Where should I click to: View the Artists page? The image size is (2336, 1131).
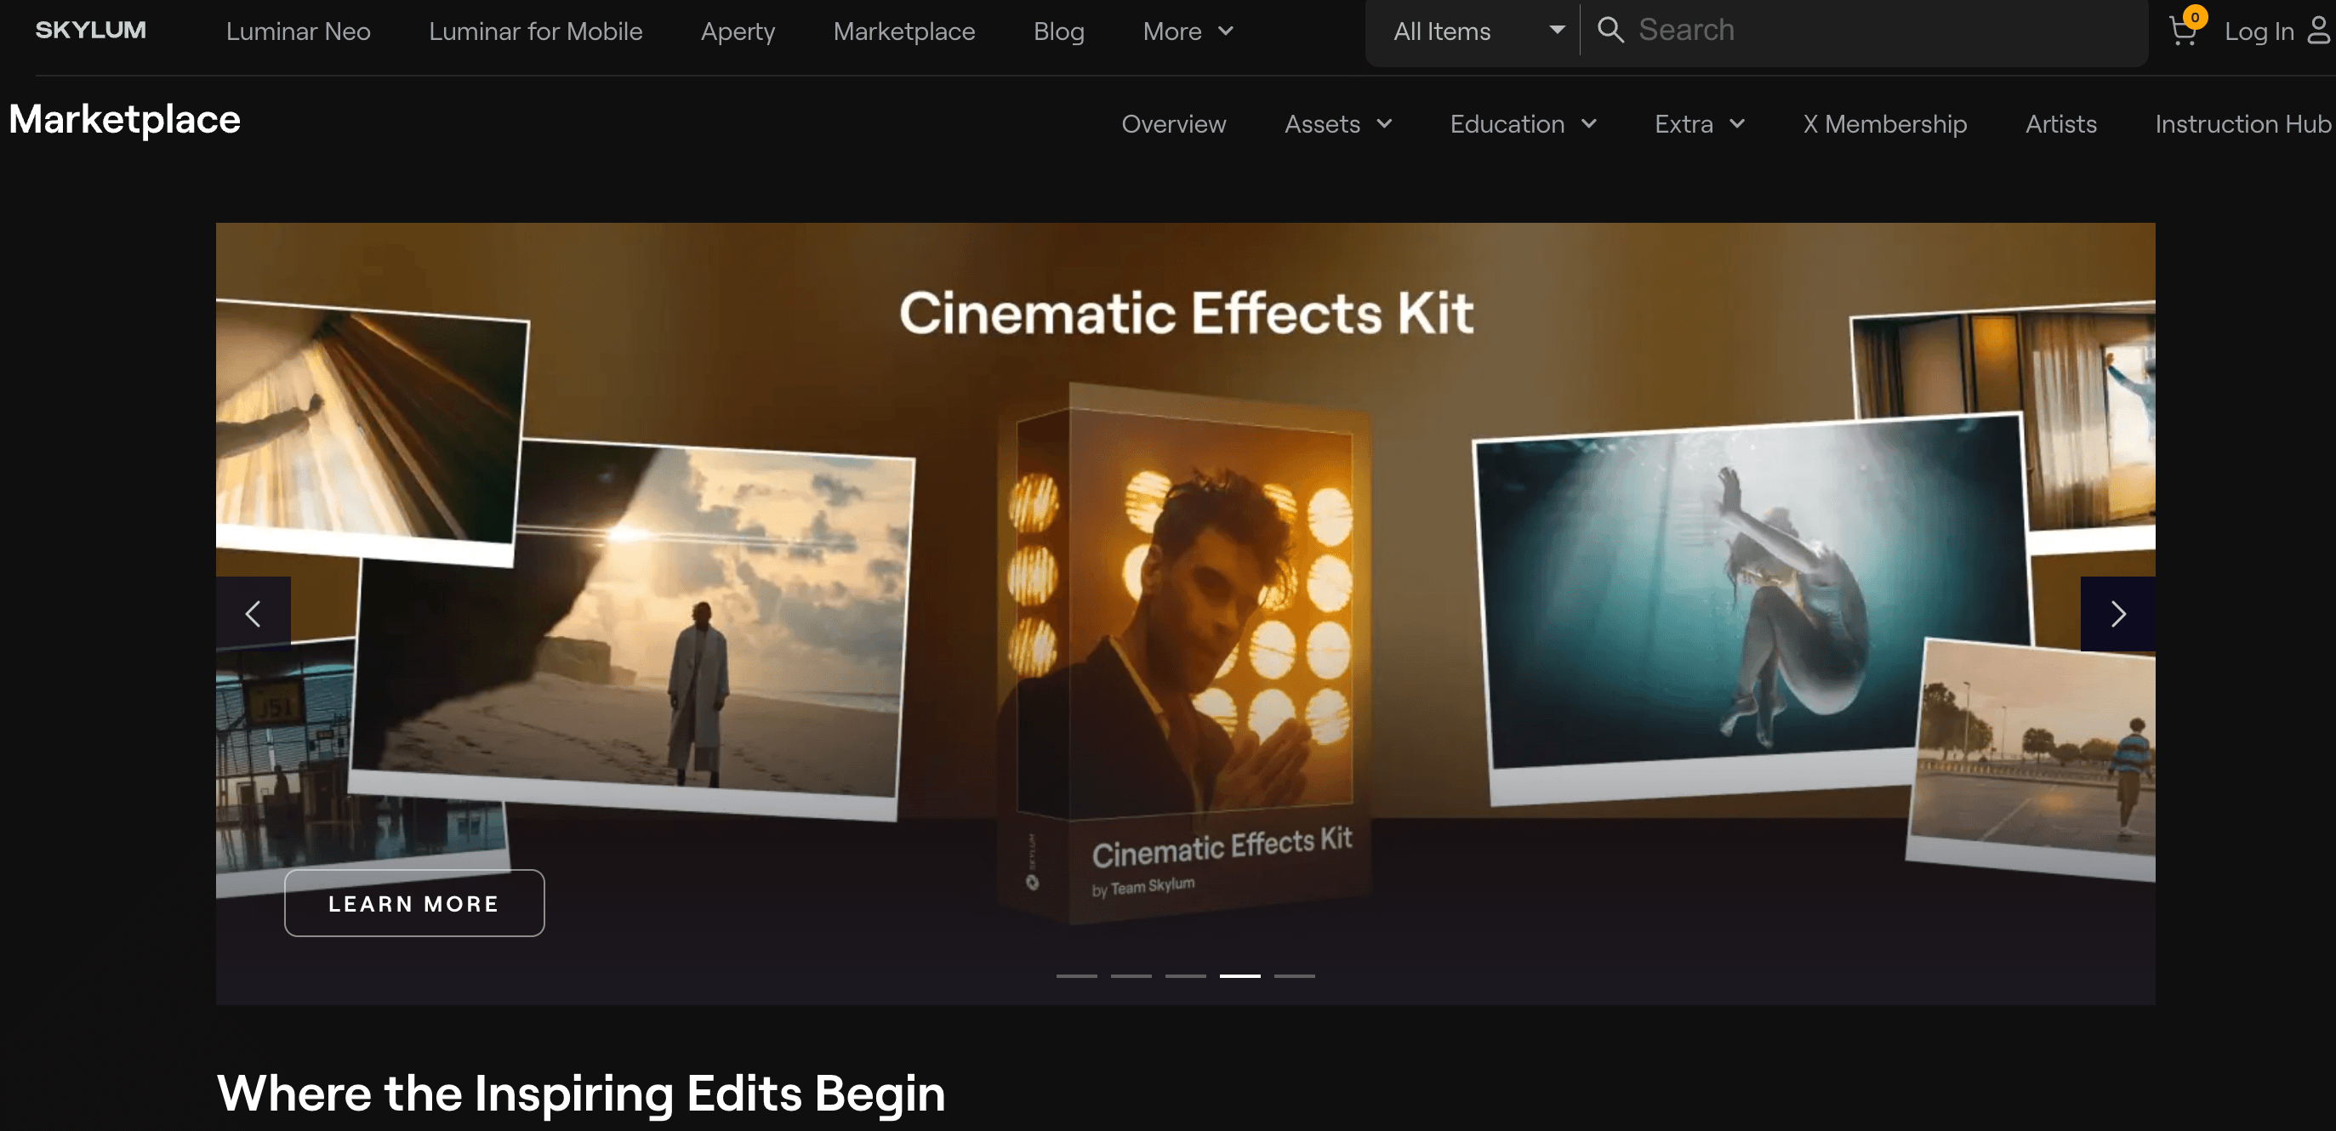2061,124
